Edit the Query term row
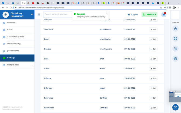 [x=153, y=39]
